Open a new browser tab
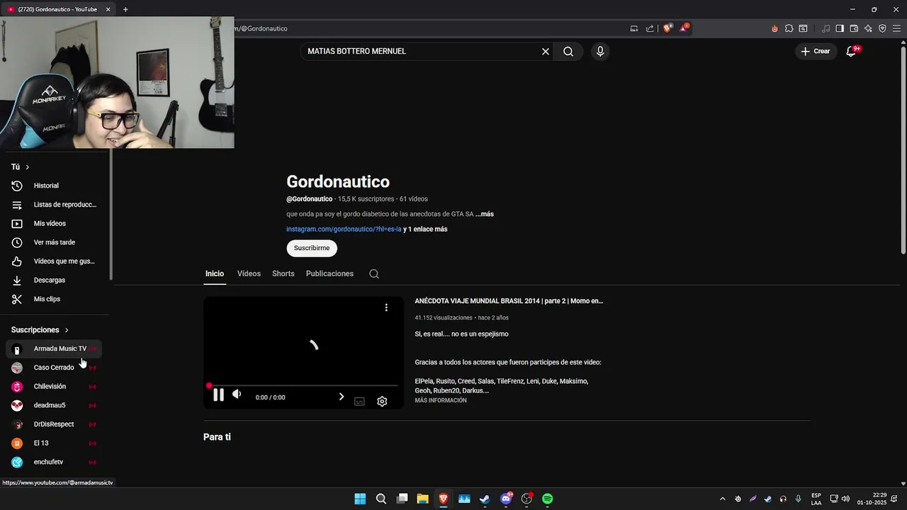The height and width of the screenshot is (510, 907). point(125,9)
